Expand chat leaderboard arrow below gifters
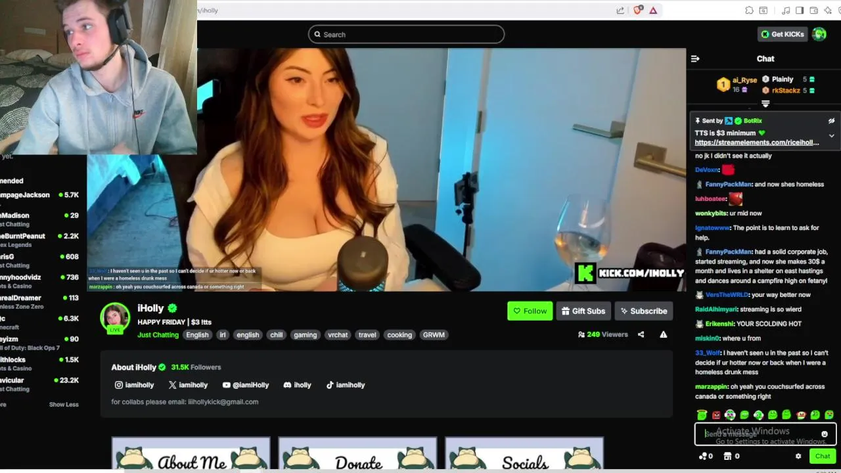 point(765,104)
